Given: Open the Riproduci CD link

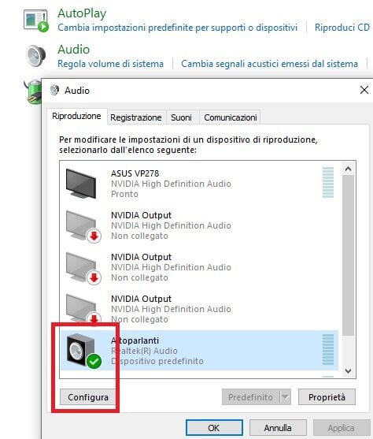Looking at the screenshot, I should pyautogui.click(x=342, y=28).
